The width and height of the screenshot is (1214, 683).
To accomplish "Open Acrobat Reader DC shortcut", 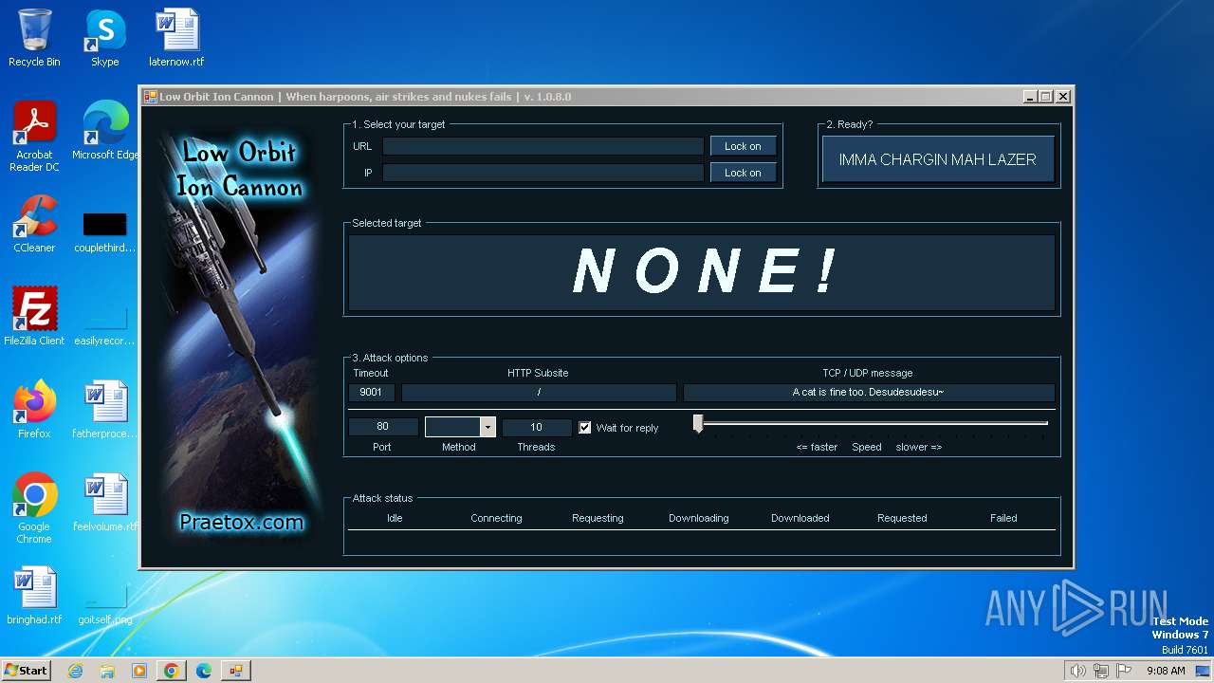I will (x=34, y=137).
